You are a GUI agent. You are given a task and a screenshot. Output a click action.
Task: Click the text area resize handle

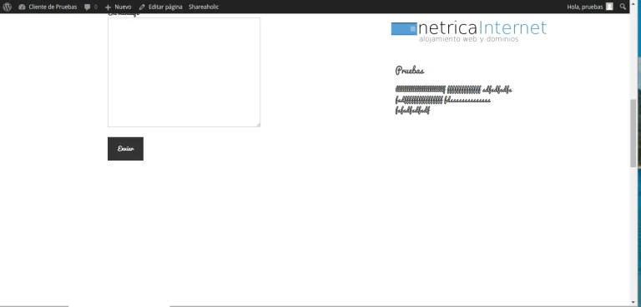pos(259,125)
